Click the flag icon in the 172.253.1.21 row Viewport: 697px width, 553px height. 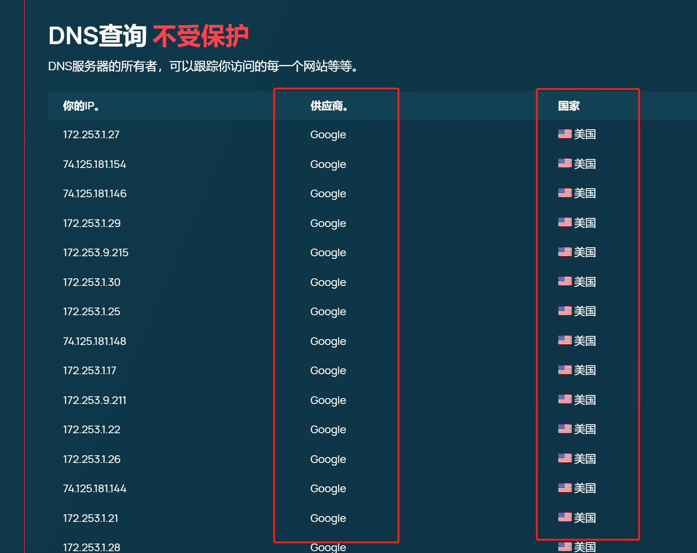565,517
